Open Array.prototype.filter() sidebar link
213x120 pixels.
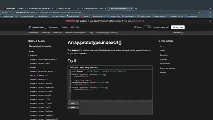41,103
